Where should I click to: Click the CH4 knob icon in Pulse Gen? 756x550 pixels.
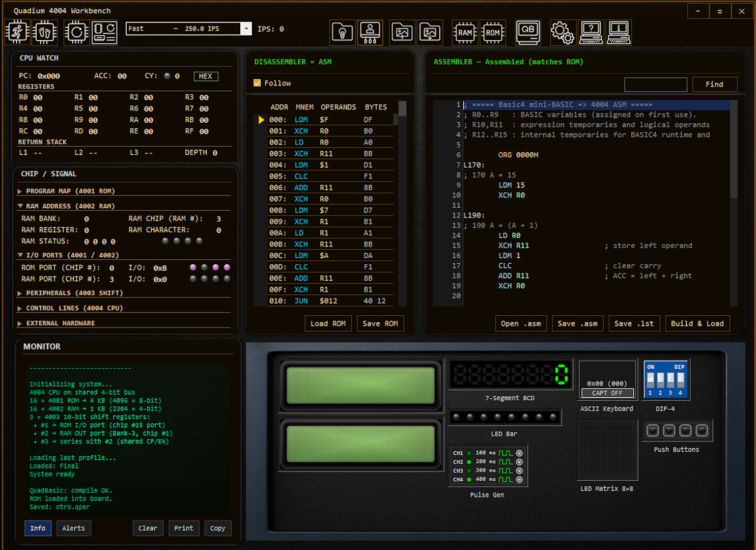pos(519,479)
